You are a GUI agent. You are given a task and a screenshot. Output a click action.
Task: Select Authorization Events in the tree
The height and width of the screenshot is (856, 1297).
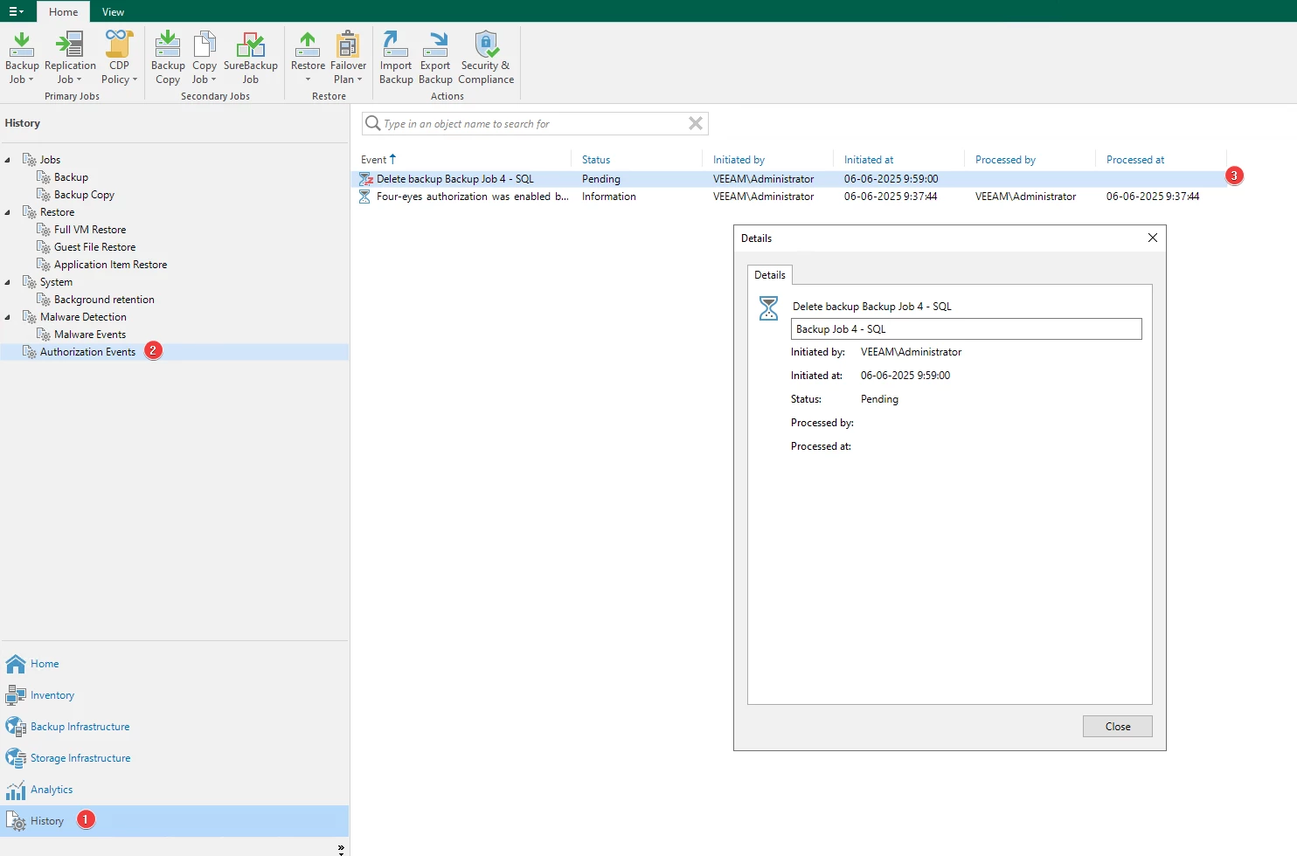click(x=87, y=352)
